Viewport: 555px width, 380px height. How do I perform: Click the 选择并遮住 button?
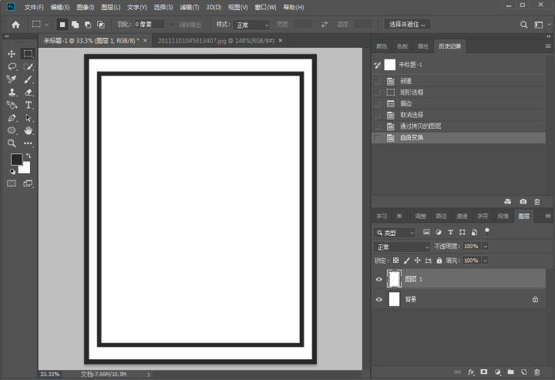click(407, 25)
